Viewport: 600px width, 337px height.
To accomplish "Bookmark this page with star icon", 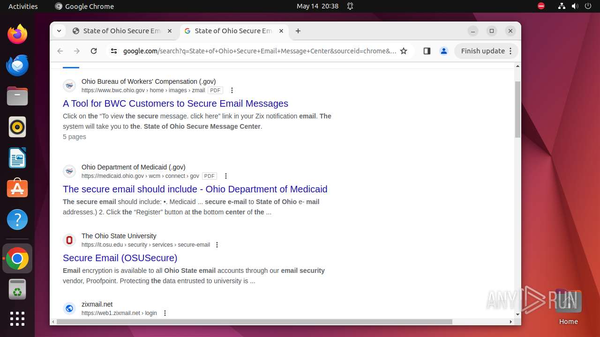I will [x=404, y=51].
